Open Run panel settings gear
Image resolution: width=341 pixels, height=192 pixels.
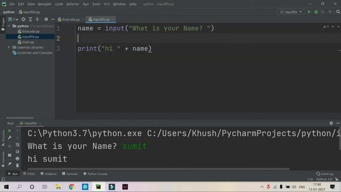click(331, 123)
